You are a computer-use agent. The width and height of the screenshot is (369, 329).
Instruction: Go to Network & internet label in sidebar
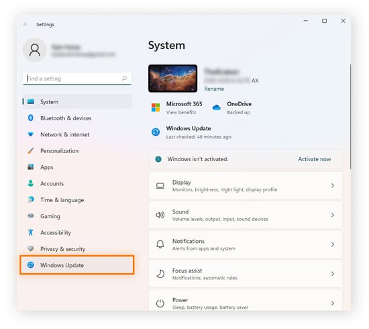coord(65,134)
